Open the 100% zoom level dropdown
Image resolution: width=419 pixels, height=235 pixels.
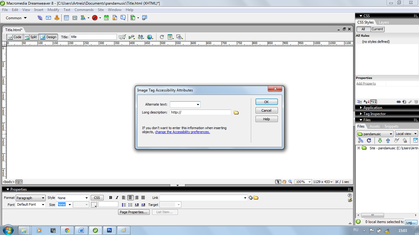[x=303, y=182]
